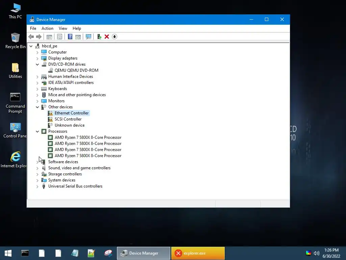Expand Sound, video and game controllers

pos(37,168)
